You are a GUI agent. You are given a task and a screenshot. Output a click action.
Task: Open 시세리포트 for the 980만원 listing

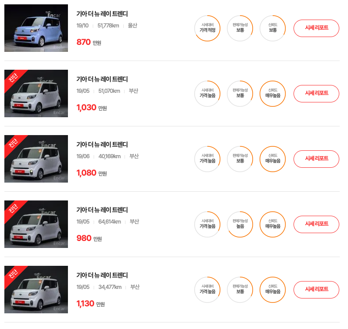coord(316,224)
